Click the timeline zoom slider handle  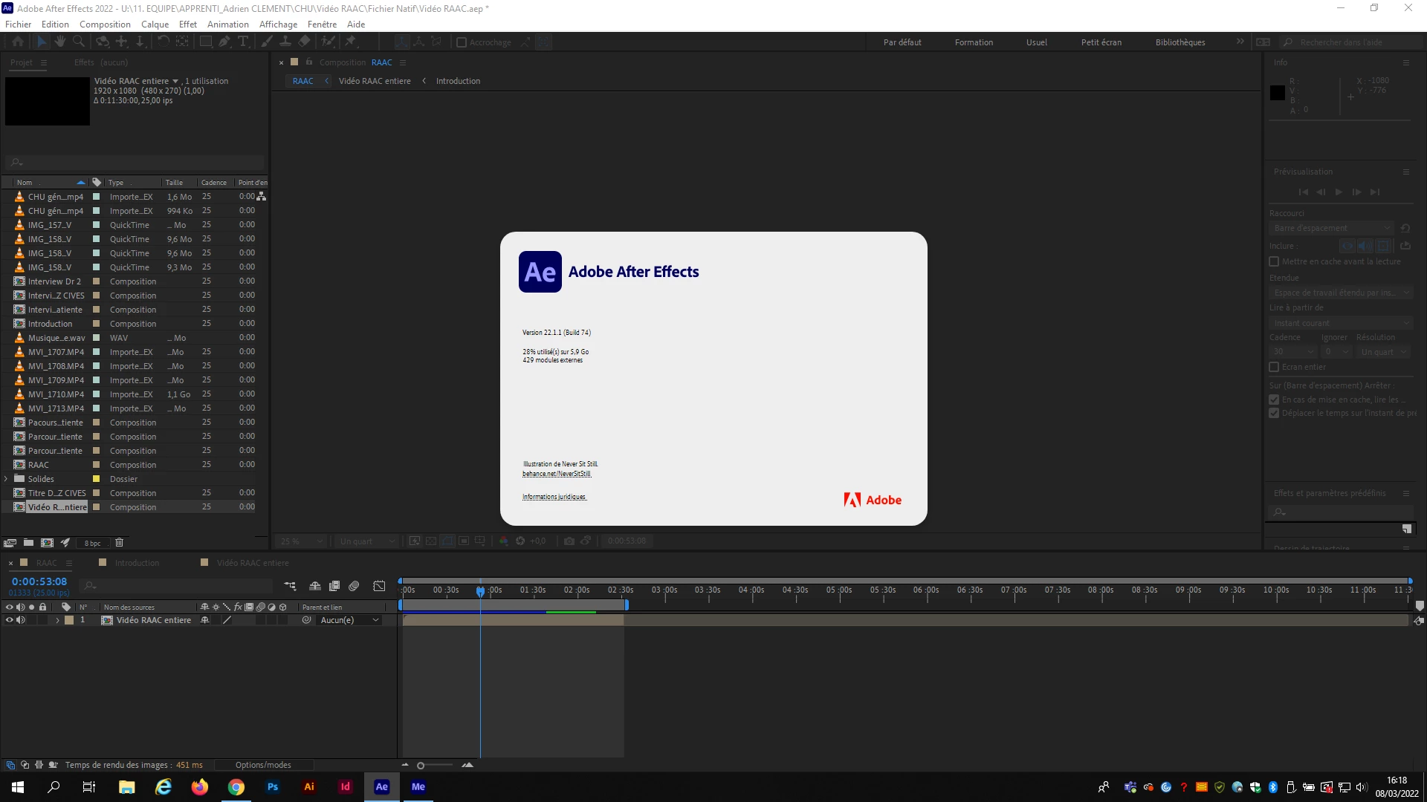(x=421, y=765)
